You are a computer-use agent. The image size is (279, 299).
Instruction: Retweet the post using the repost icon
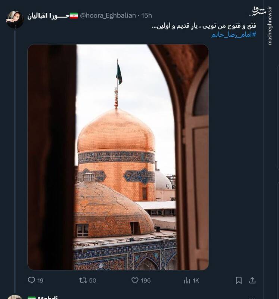pos(83,280)
